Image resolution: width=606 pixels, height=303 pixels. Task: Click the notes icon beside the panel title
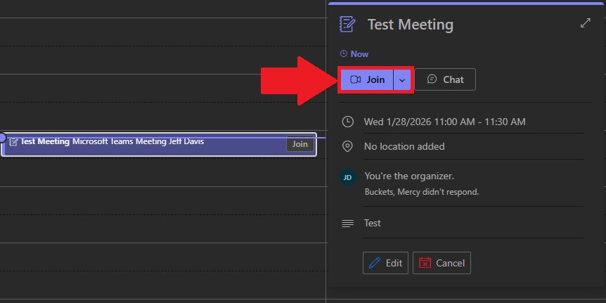[347, 24]
